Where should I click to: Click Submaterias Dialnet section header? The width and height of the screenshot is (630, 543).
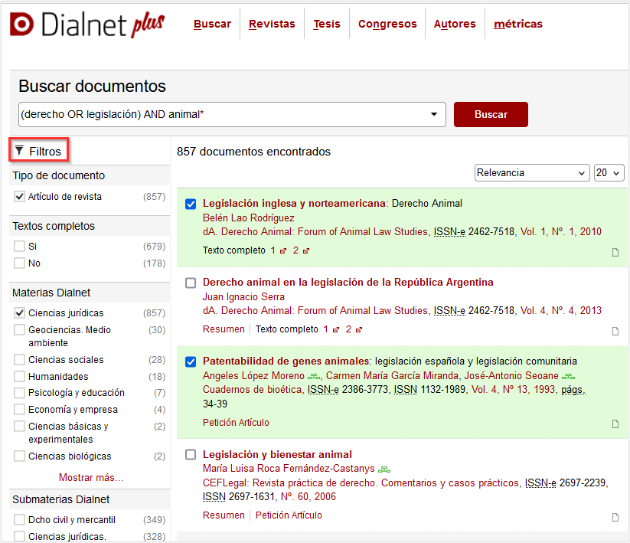[x=90, y=499]
